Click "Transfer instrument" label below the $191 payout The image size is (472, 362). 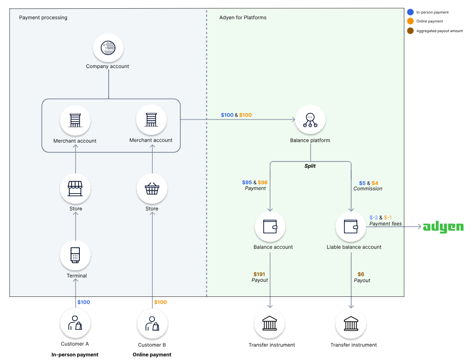pyautogui.click(x=272, y=345)
